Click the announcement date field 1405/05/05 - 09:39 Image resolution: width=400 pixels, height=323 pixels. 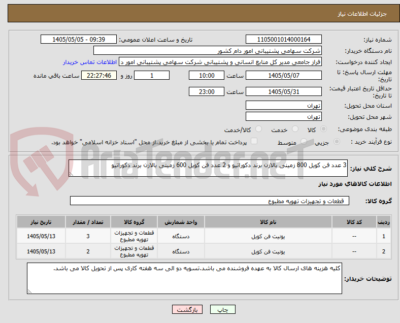point(79,39)
